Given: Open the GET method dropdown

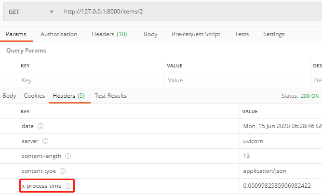Looking at the screenshot, I should click(31, 12).
